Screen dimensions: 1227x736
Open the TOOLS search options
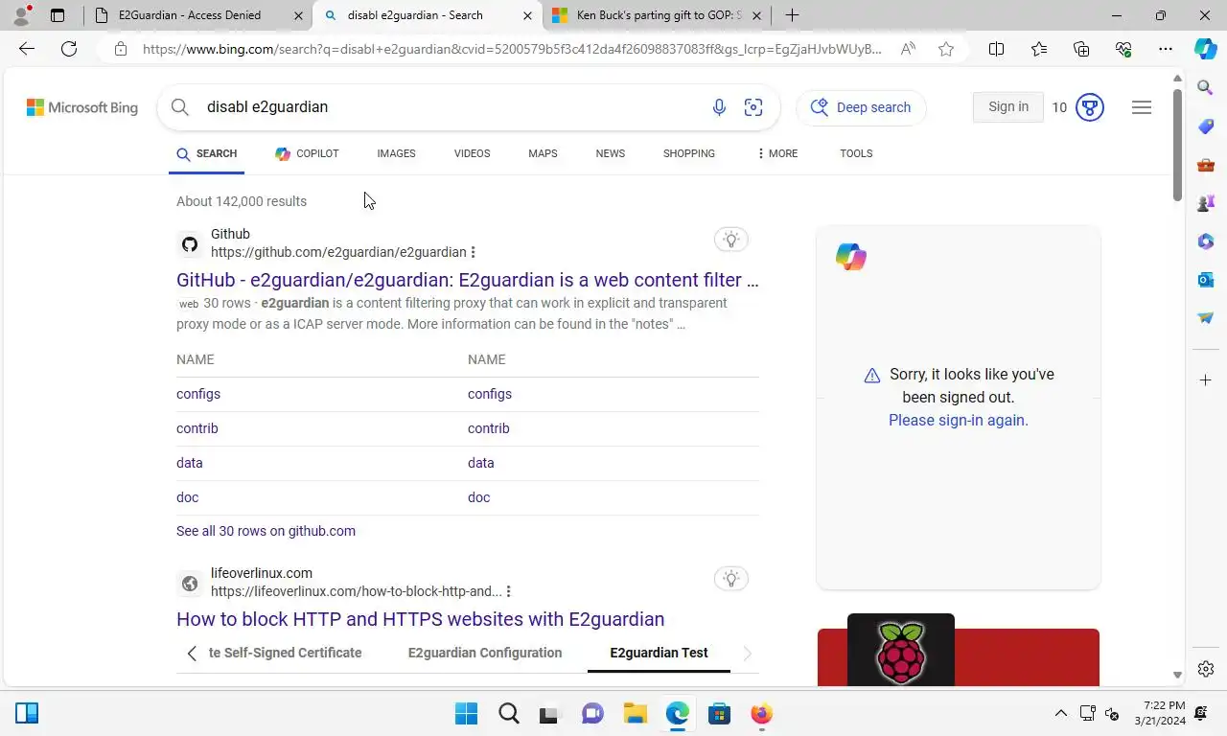point(856,153)
